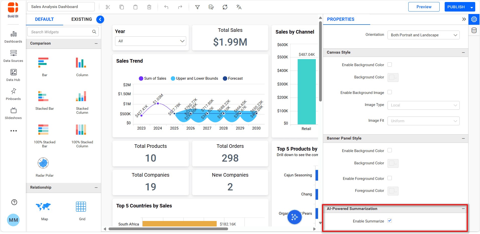Enable Background Image for the canvas
480x234 pixels.
coord(390,92)
